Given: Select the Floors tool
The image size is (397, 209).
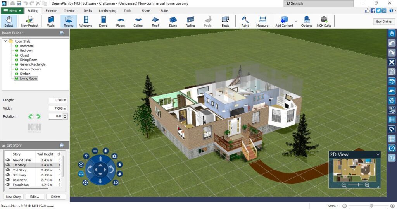Looking at the screenshot, I should pos(121,22).
